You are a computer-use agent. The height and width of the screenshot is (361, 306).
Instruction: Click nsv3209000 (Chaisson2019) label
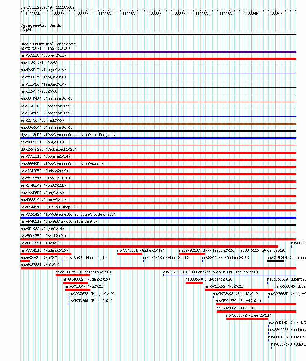pyautogui.click(x=46, y=128)
